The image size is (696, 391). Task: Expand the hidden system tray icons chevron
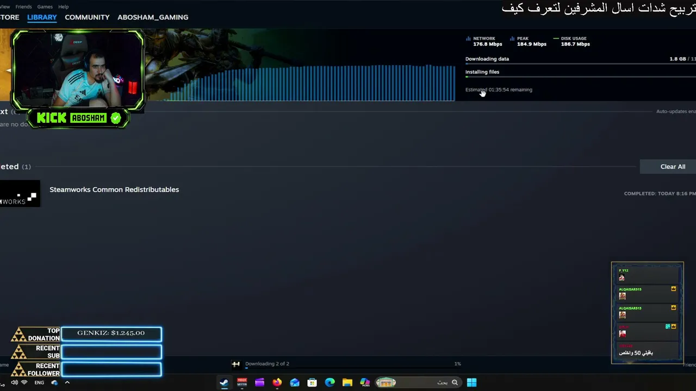[67, 382]
